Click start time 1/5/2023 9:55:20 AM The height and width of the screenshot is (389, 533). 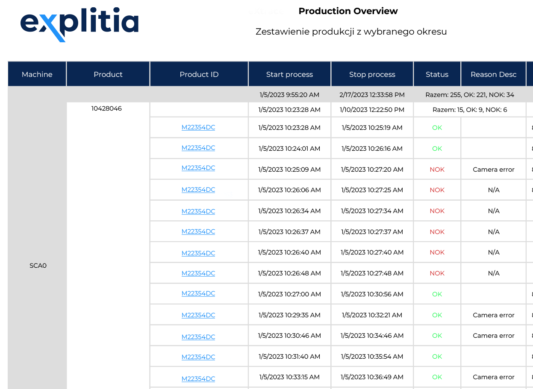click(x=289, y=95)
